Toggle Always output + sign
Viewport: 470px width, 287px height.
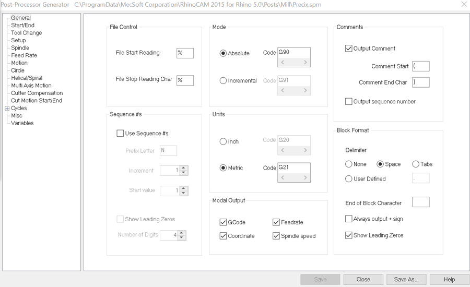(x=348, y=219)
